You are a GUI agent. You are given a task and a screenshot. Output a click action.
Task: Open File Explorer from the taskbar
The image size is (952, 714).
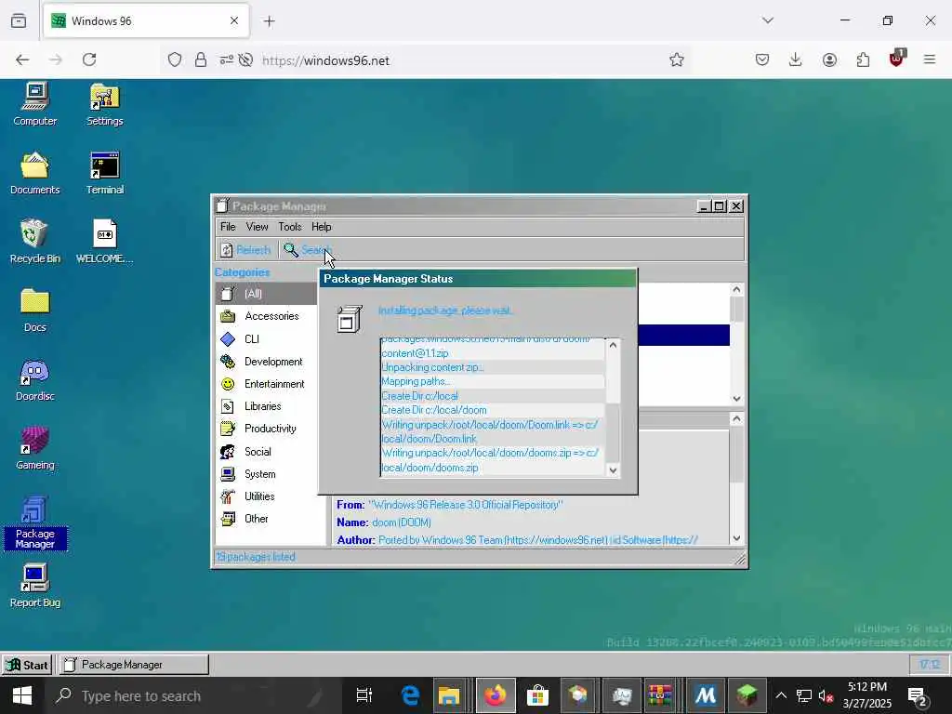(x=449, y=695)
